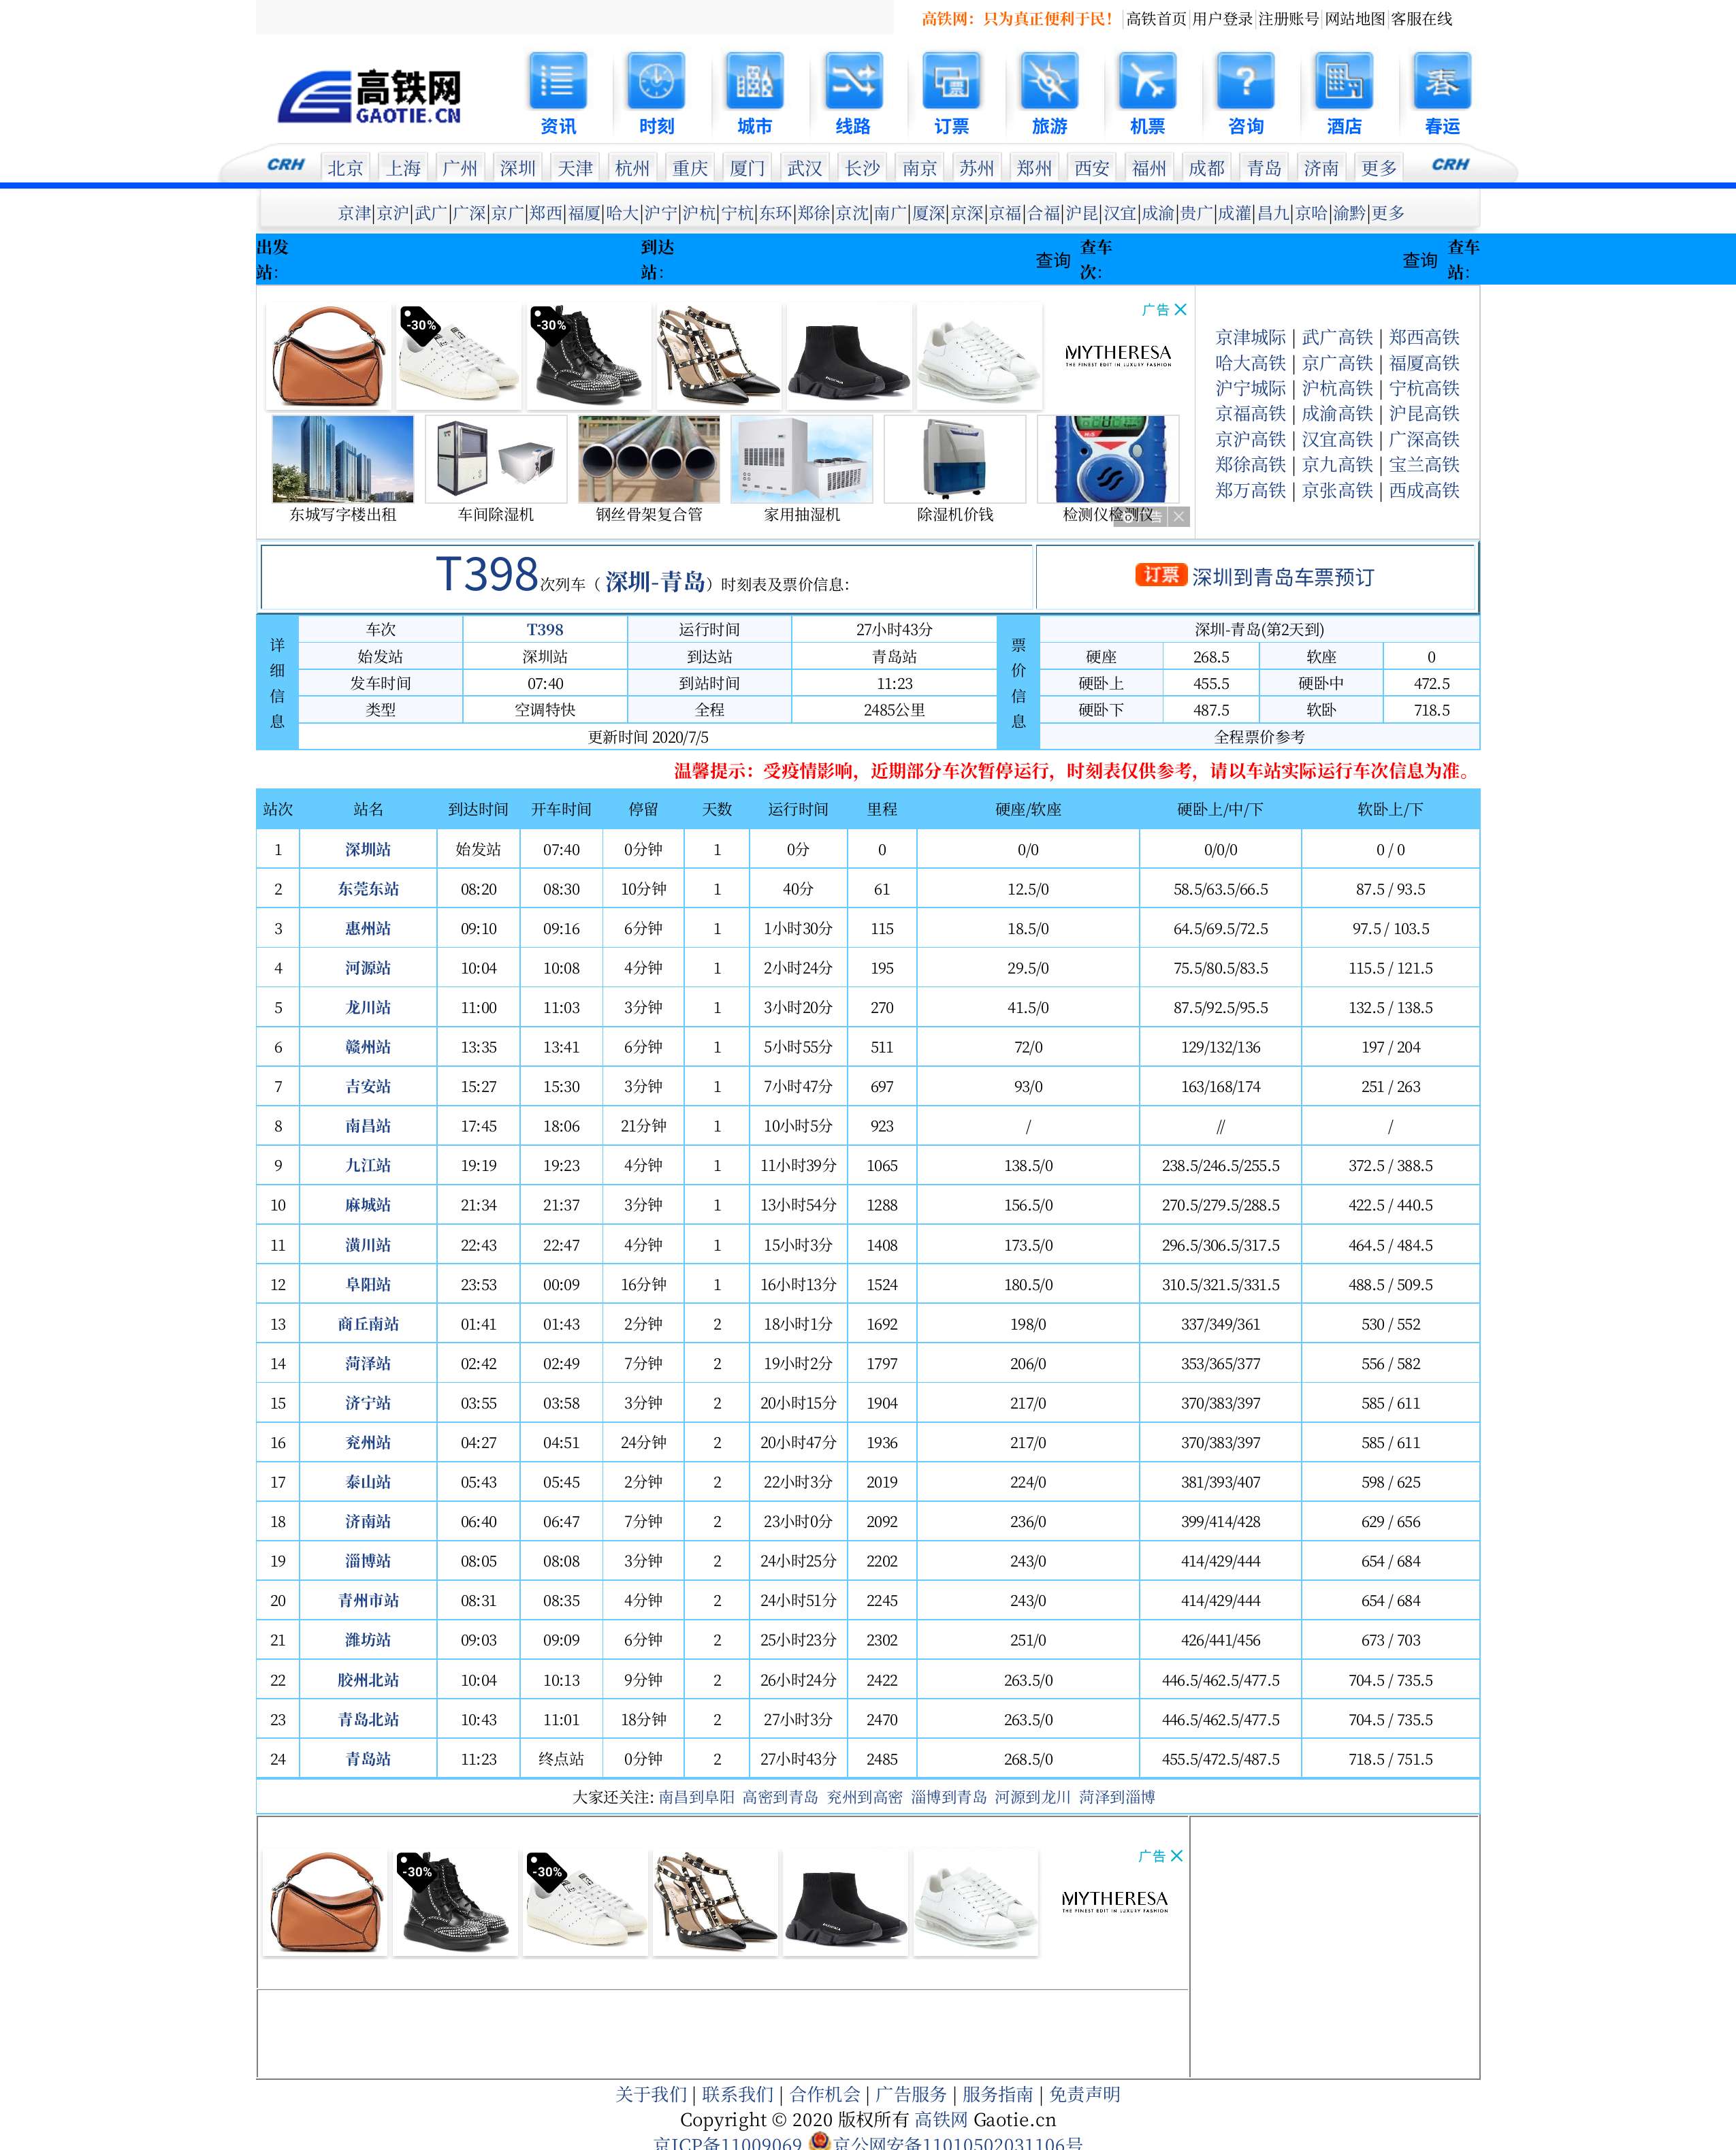Open the 时刻 timetable clock icon
Viewport: 1736px width, 2150px height.
[656, 81]
